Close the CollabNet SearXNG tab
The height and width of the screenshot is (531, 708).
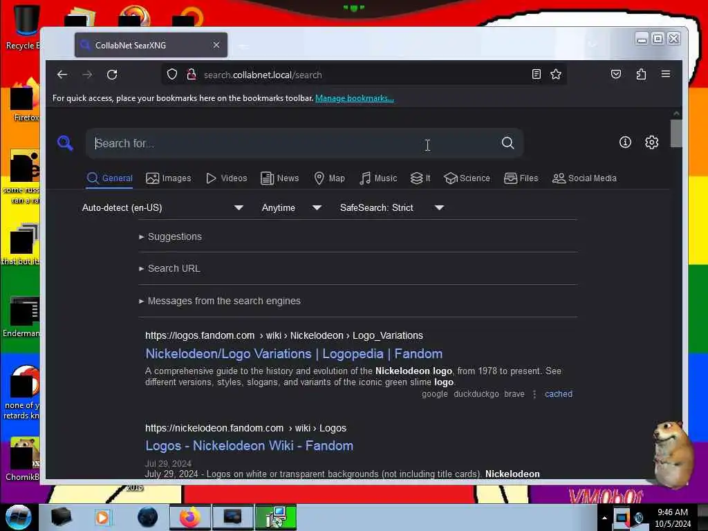tap(216, 45)
